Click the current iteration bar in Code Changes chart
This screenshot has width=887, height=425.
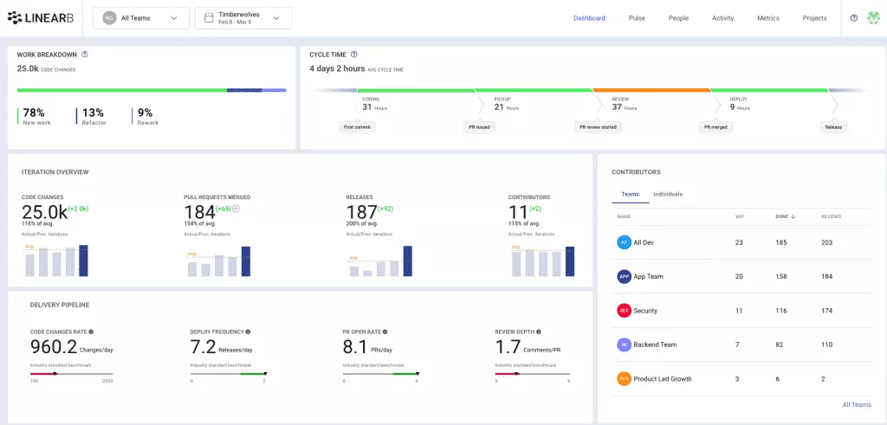point(84,261)
